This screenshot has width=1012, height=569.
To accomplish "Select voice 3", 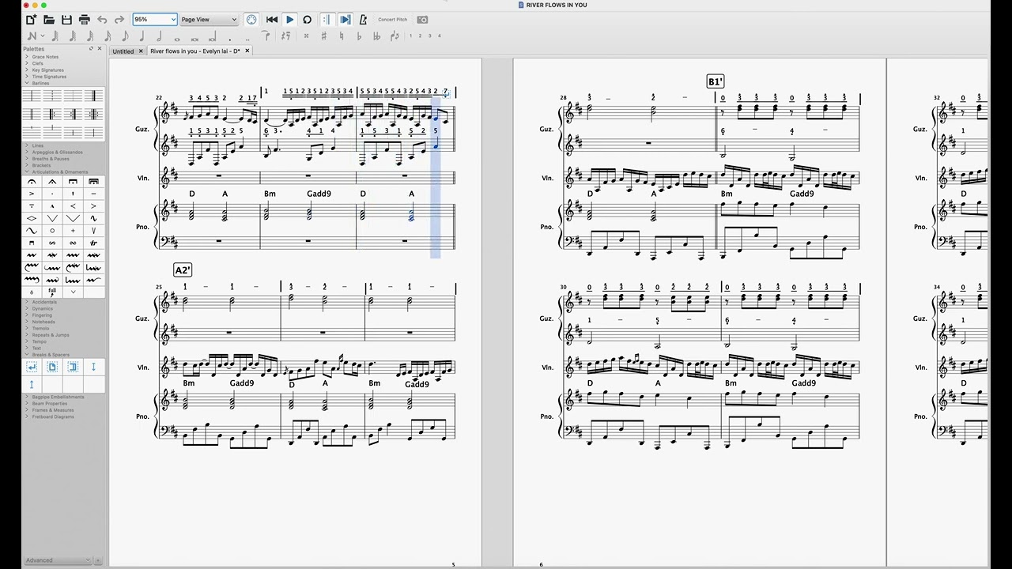I will (x=429, y=36).
